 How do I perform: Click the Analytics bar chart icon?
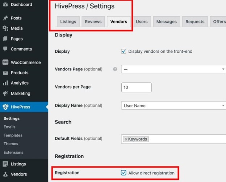[5, 83]
